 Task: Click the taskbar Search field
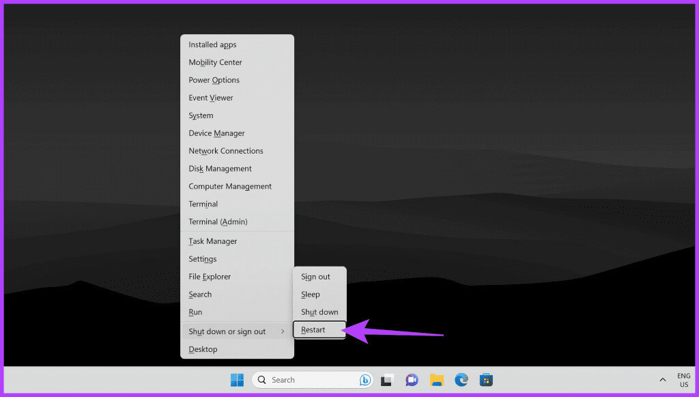(313, 380)
